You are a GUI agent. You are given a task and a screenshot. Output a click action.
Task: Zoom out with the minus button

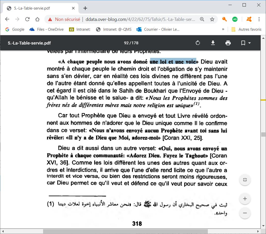coord(245,213)
